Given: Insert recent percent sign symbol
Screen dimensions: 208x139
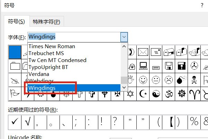Looking at the screenshot, I should [x=195, y=122].
